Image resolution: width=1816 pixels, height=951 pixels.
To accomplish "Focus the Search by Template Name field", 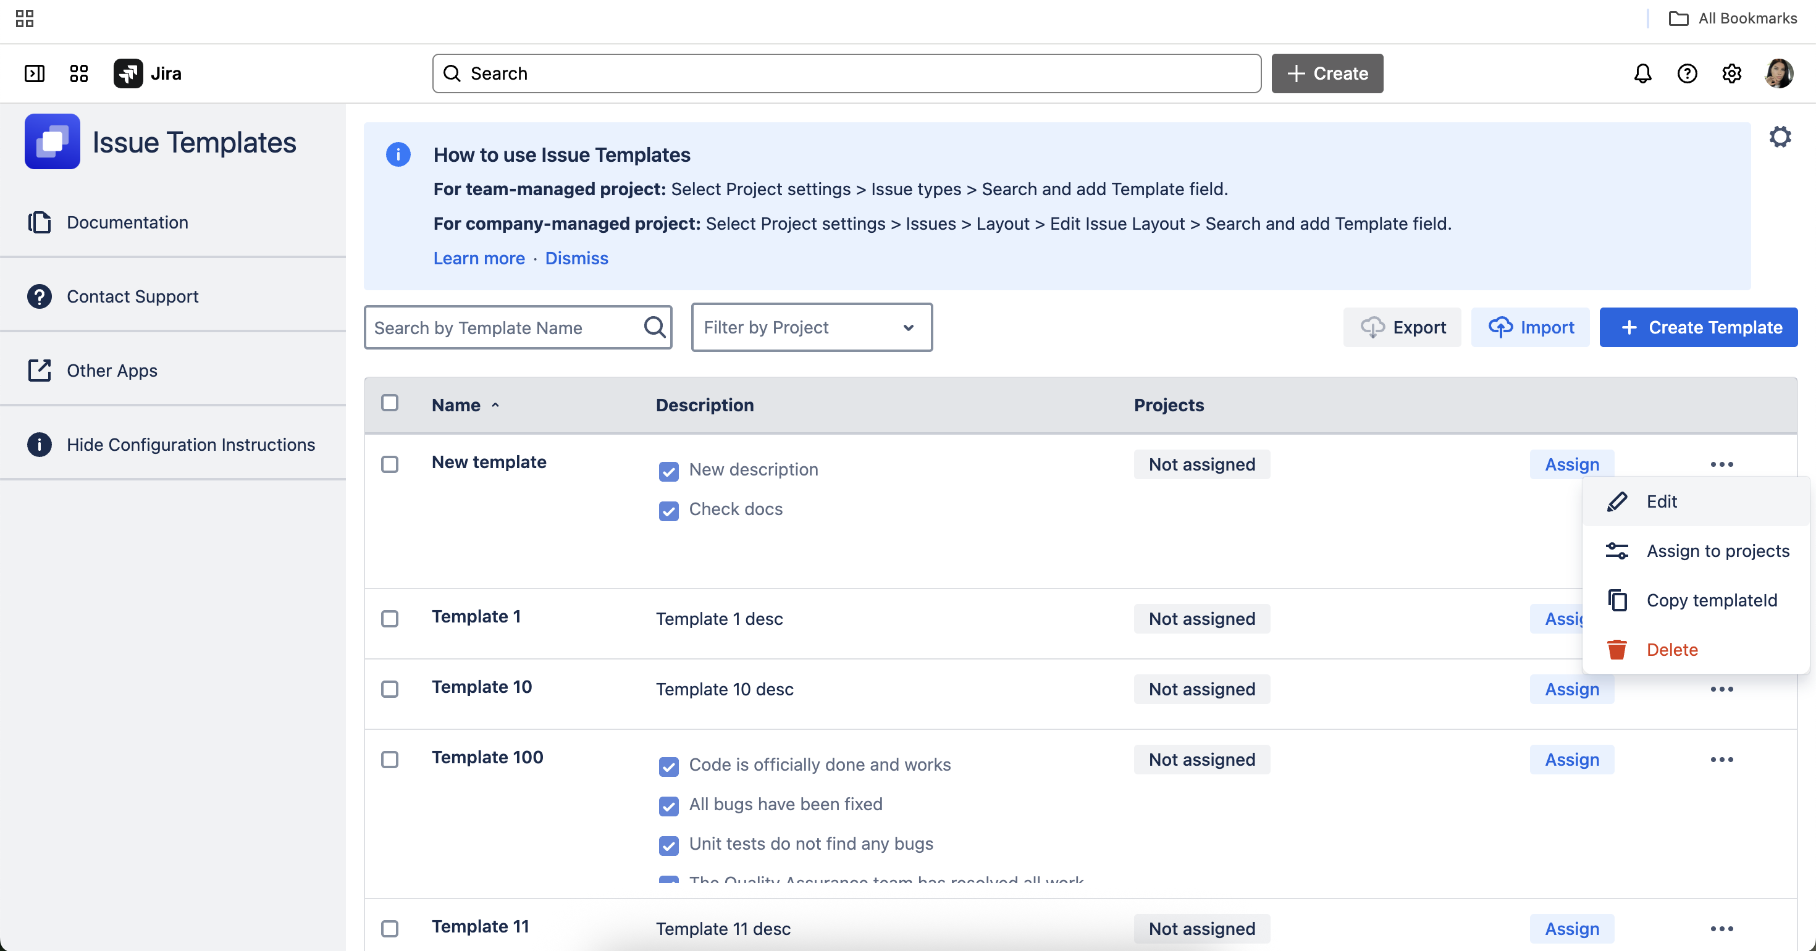I will [504, 327].
